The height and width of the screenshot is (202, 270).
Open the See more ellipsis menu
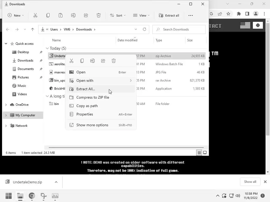pyautogui.click(x=190, y=16)
